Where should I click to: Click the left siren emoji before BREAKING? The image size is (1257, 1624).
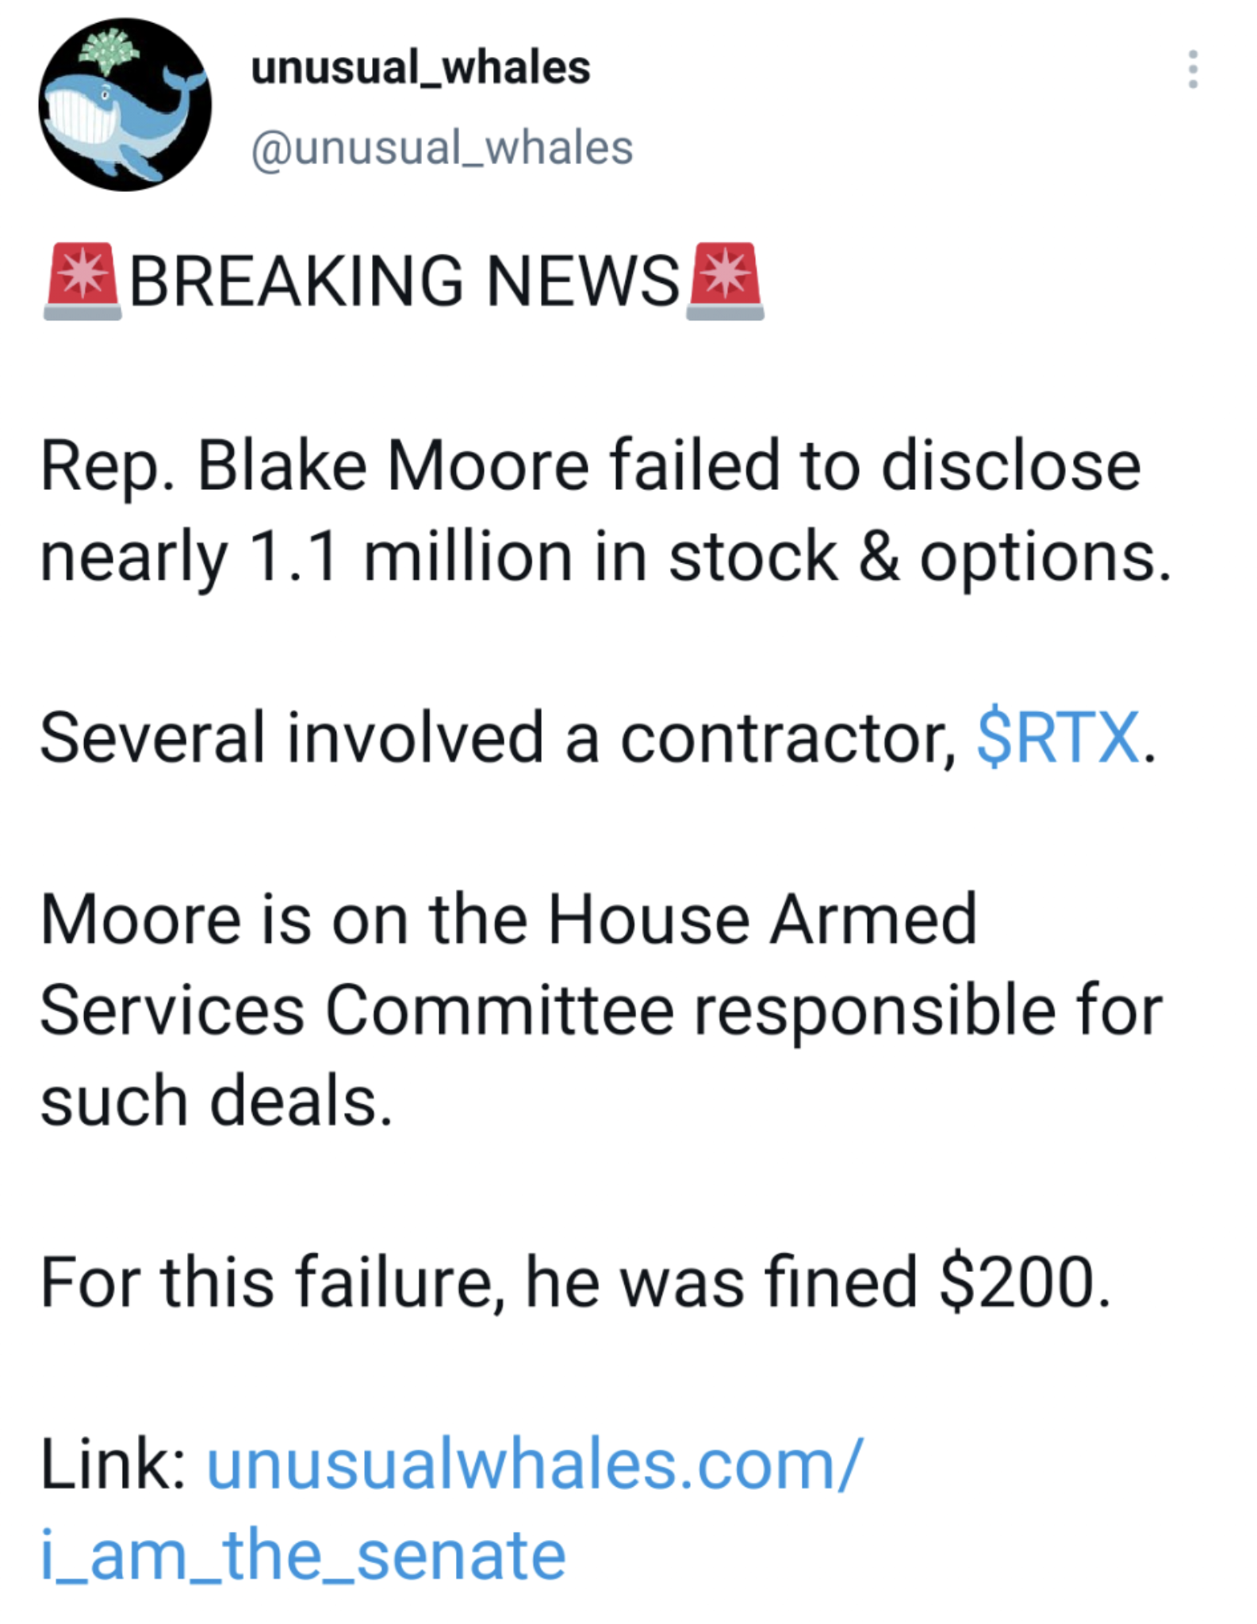point(82,282)
